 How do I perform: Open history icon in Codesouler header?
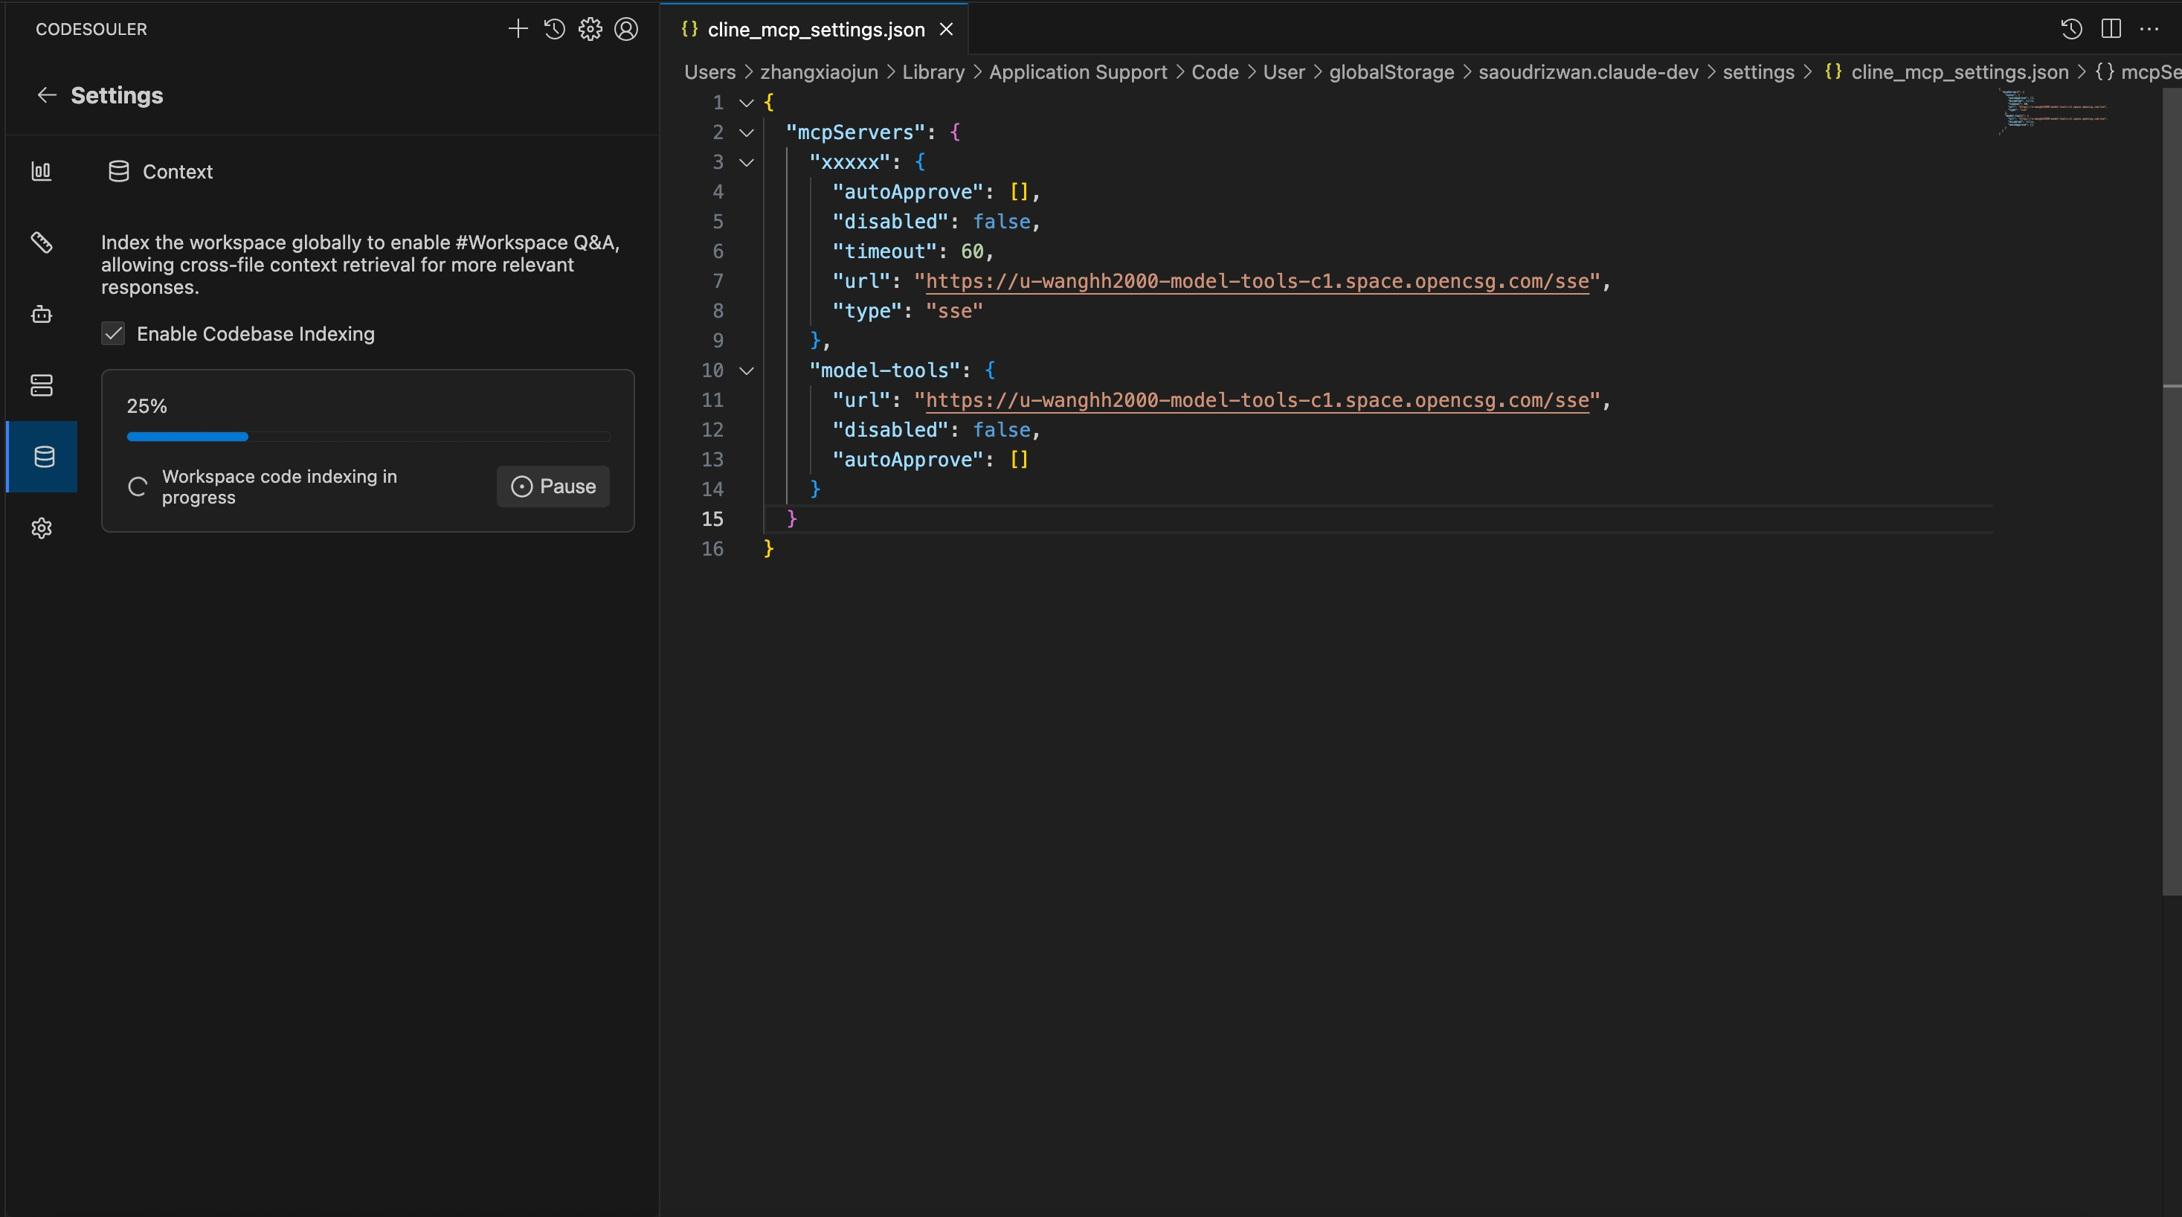[554, 29]
